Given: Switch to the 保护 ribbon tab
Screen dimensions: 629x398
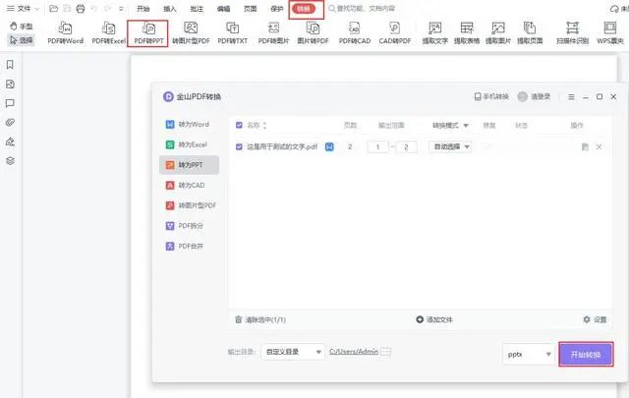Looking at the screenshot, I should coord(277,9).
